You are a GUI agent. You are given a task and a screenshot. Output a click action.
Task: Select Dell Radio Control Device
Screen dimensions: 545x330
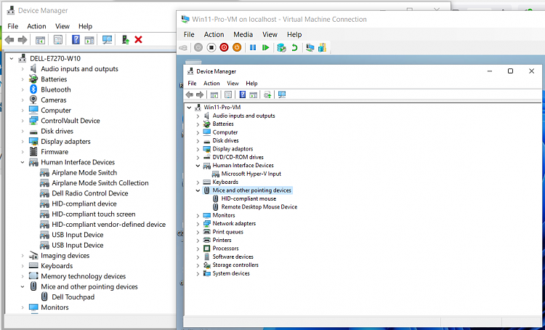point(90,193)
